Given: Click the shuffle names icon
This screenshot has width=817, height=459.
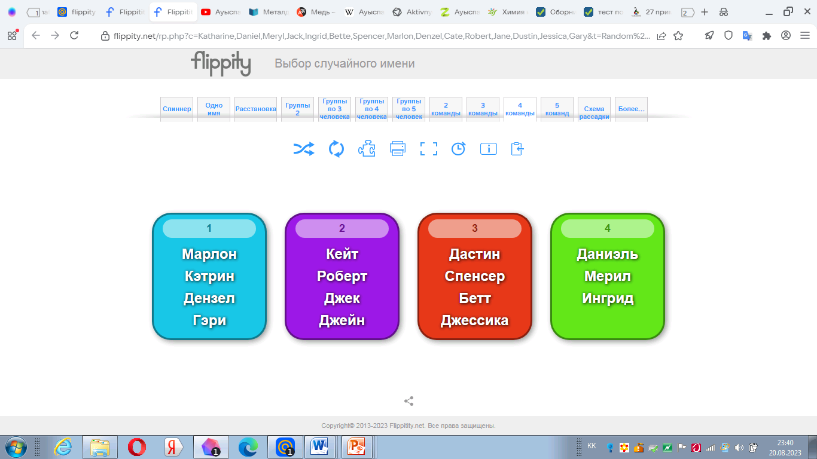Looking at the screenshot, I should point(304,149).
